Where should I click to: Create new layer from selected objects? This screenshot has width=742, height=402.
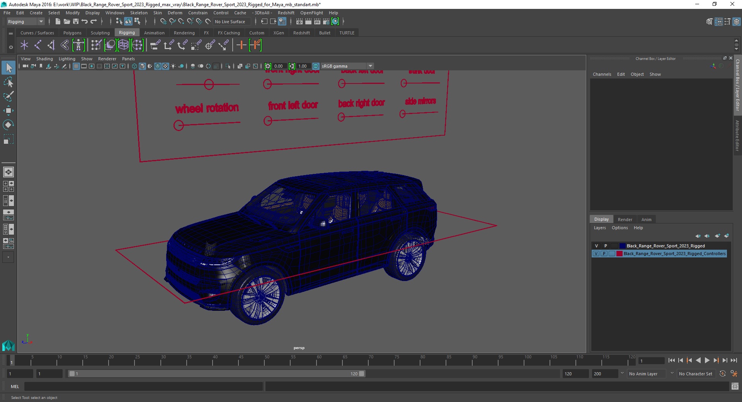click(727, 236)
